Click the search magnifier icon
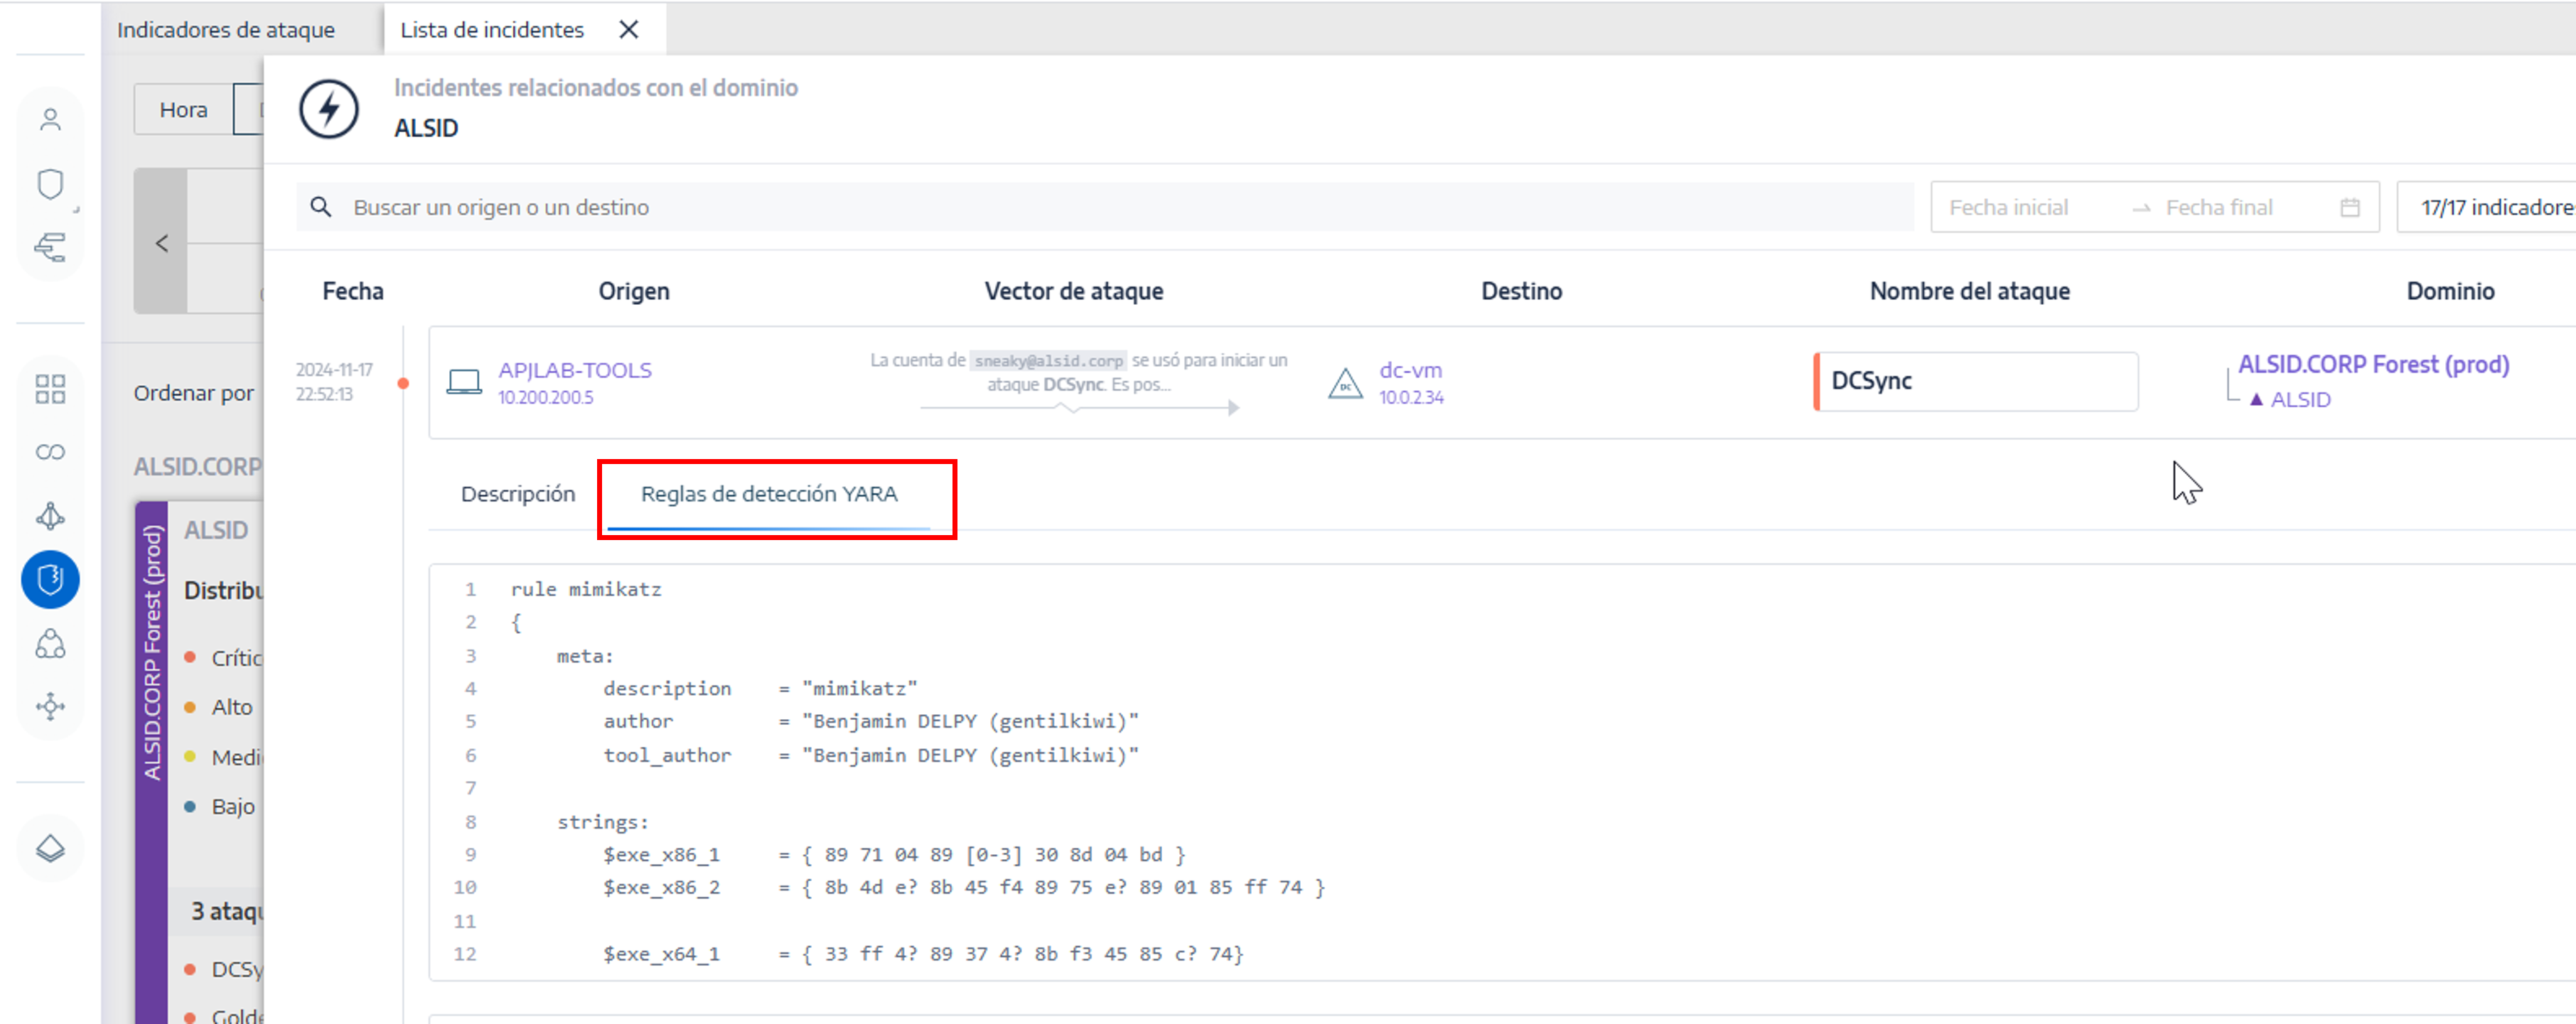Screen dimensions: 2576x1024 coord(321,207)
